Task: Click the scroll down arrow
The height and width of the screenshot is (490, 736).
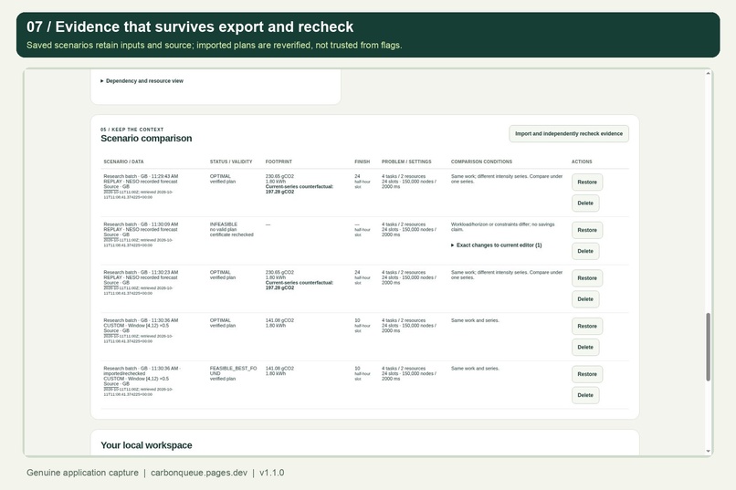Action: (708, 451)
